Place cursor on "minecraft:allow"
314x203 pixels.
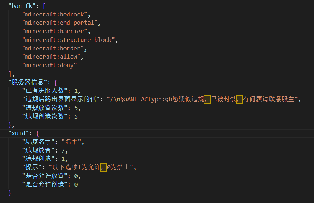pos(51,57)
